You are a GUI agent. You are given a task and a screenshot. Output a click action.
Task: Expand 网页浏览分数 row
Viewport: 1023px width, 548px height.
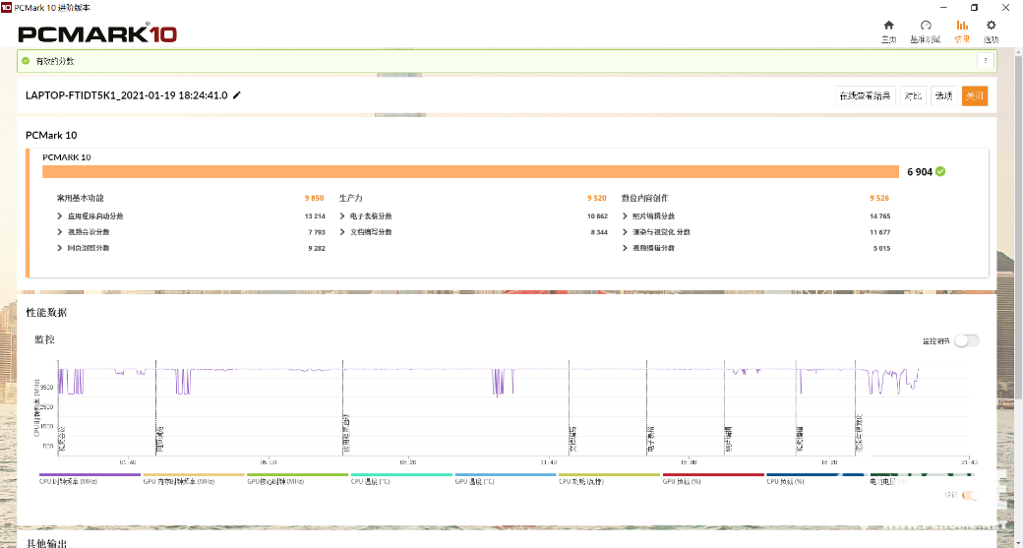(61, 248)
